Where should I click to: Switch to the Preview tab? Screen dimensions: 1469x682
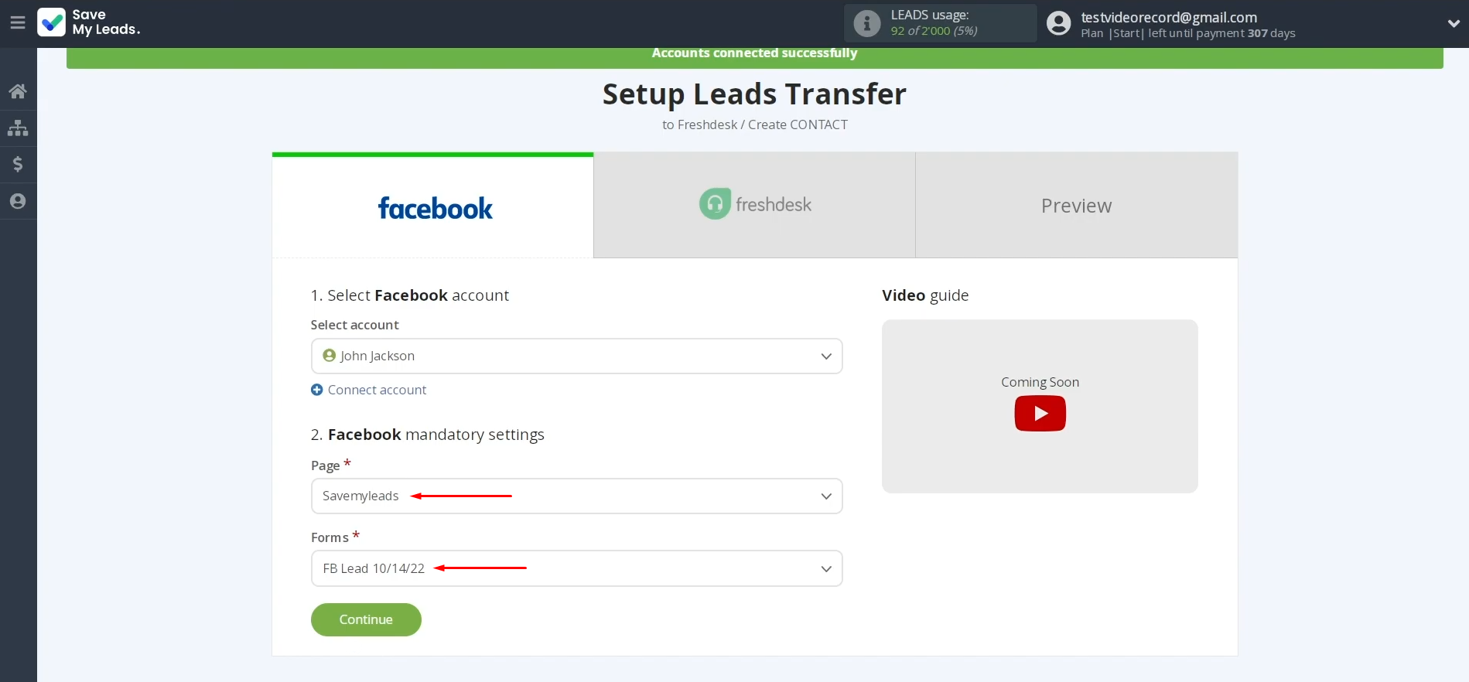tap(1076, 205)
